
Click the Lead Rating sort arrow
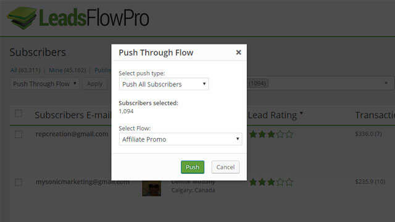tap(301, 113)
